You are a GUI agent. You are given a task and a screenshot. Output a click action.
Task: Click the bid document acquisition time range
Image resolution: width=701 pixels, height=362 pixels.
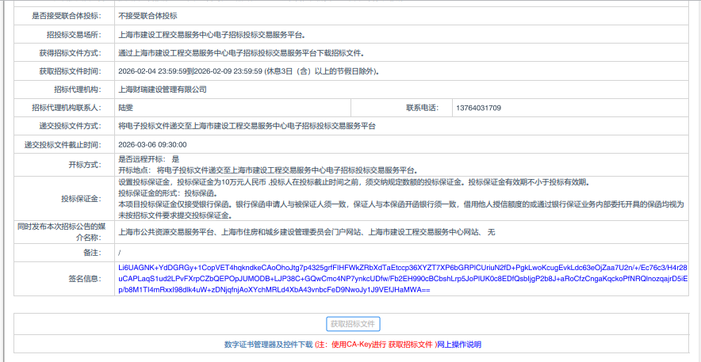tap(248, 71)
